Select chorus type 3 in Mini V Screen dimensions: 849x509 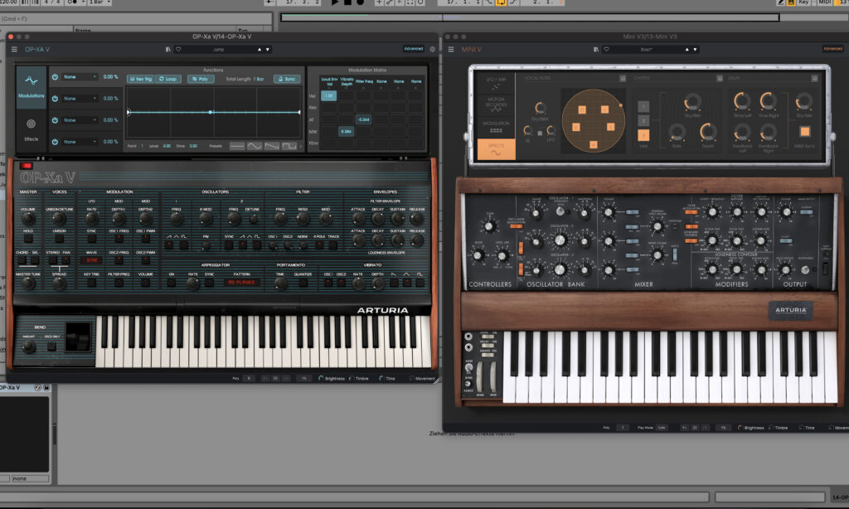click(x=643, y=135)
